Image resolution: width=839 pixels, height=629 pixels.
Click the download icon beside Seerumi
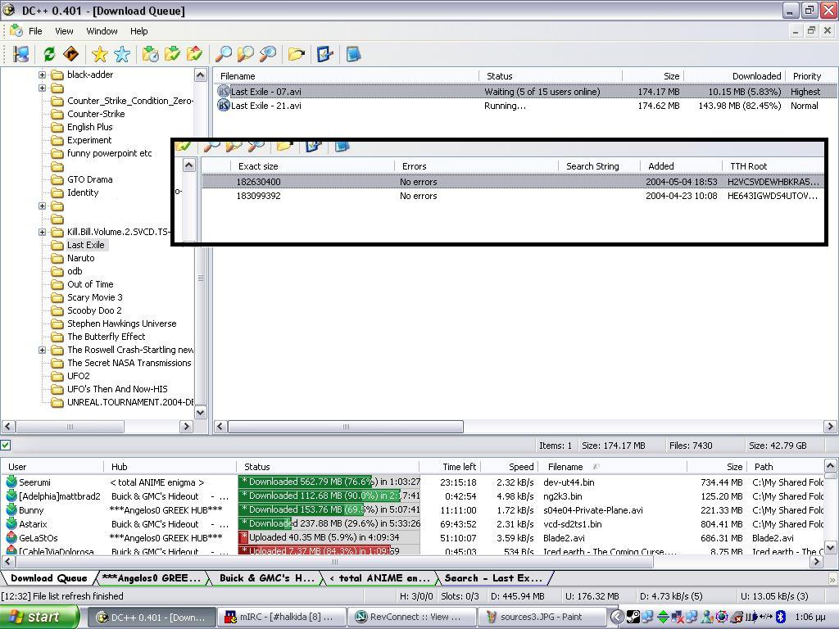(11, 482)
